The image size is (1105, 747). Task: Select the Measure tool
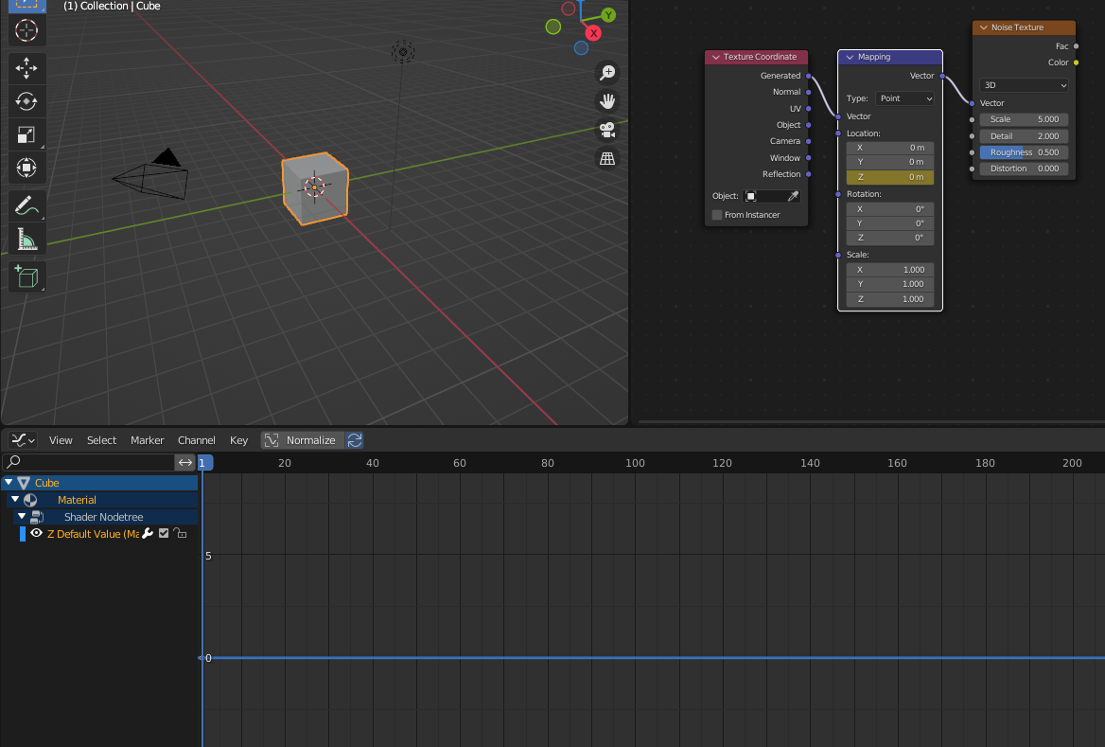coord(26,240)
